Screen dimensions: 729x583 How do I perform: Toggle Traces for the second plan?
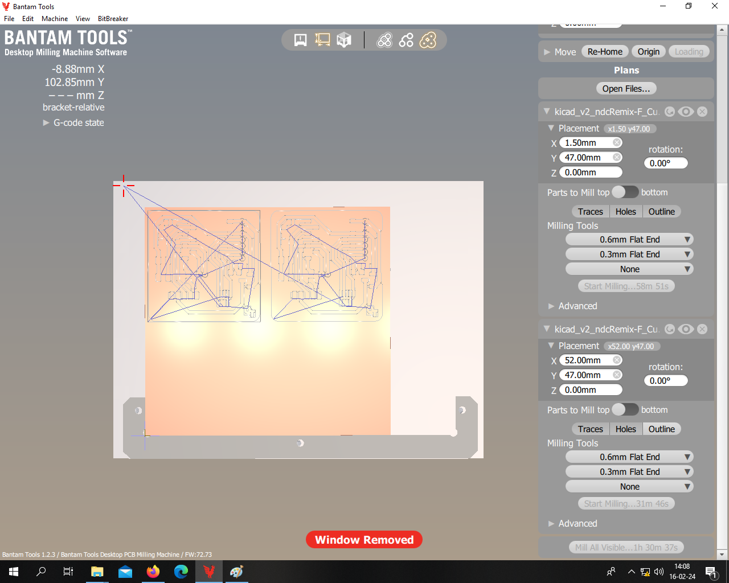click(590, 429)
